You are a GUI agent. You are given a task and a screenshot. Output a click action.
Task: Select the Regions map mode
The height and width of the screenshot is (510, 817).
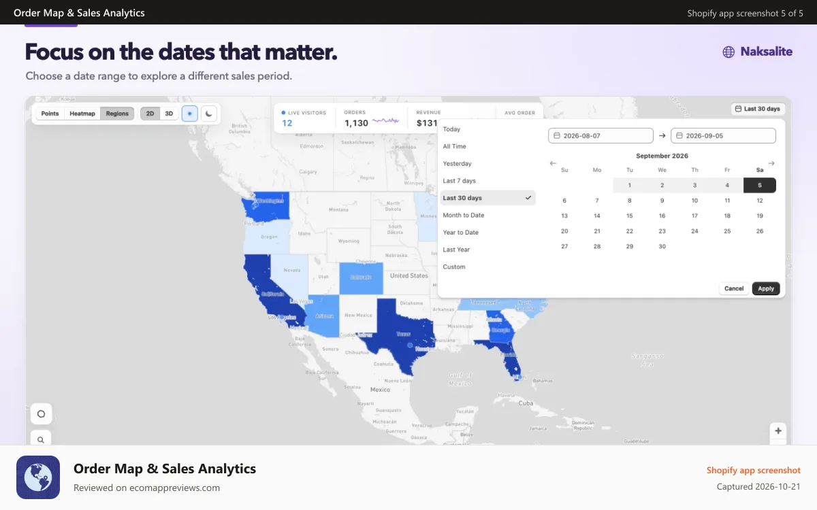point(117,114)
